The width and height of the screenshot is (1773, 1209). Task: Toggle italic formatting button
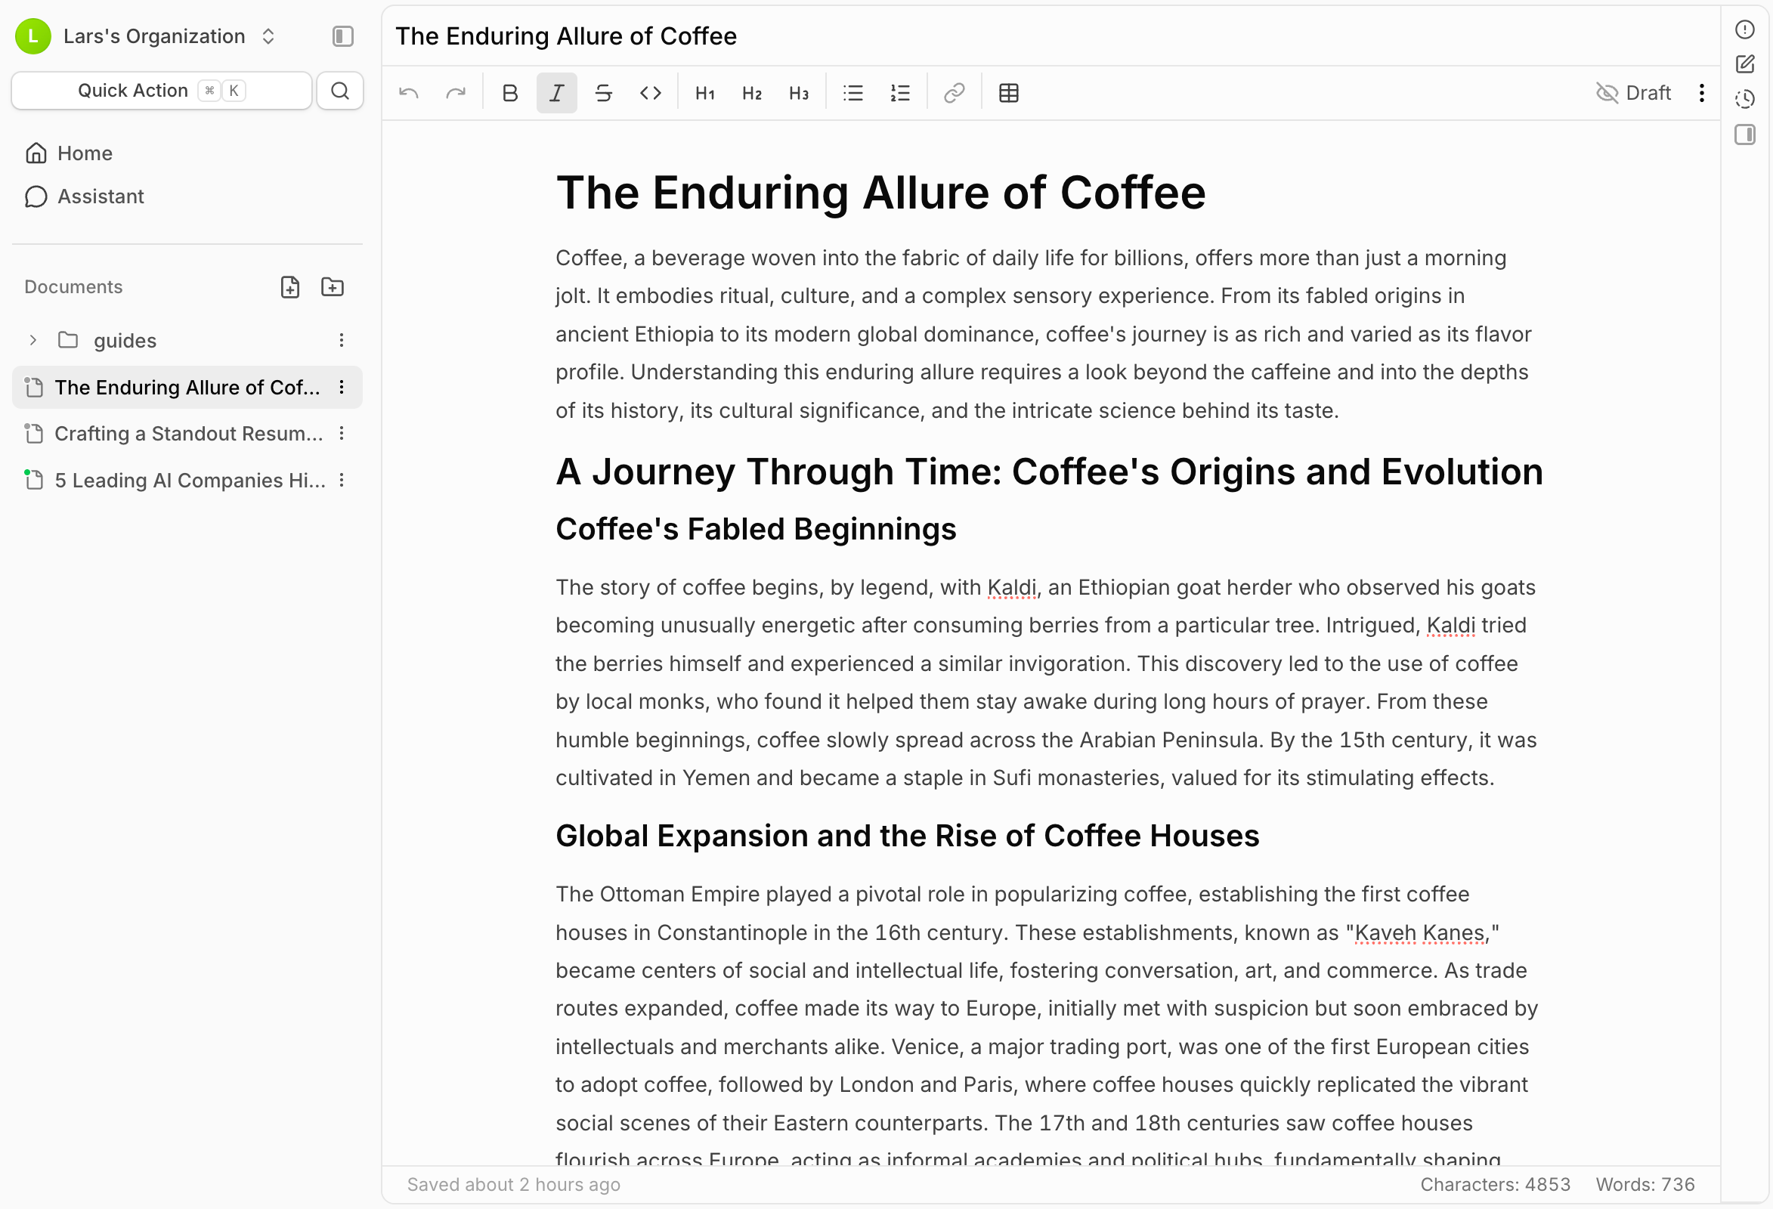(556, 93)
